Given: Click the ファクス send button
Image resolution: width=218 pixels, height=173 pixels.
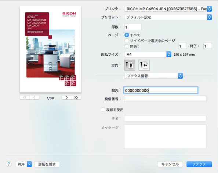Looking at the screenshot, I should click(199, 164).
